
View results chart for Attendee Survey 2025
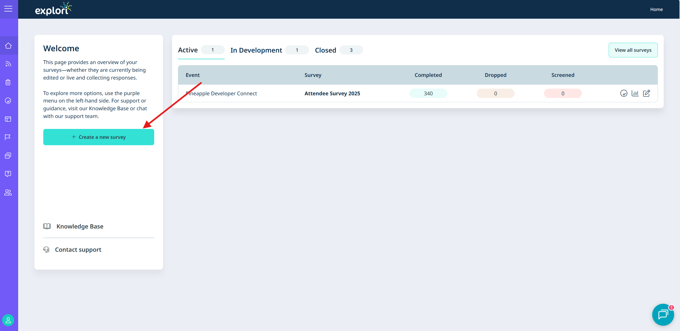click(x=635, y=93)
